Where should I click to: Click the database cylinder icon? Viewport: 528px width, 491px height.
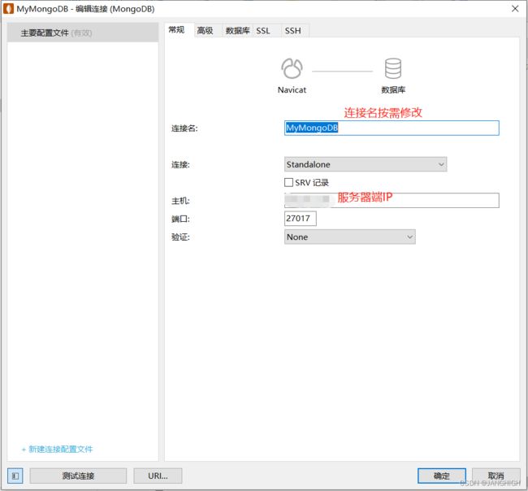click(x=393, y=68)
